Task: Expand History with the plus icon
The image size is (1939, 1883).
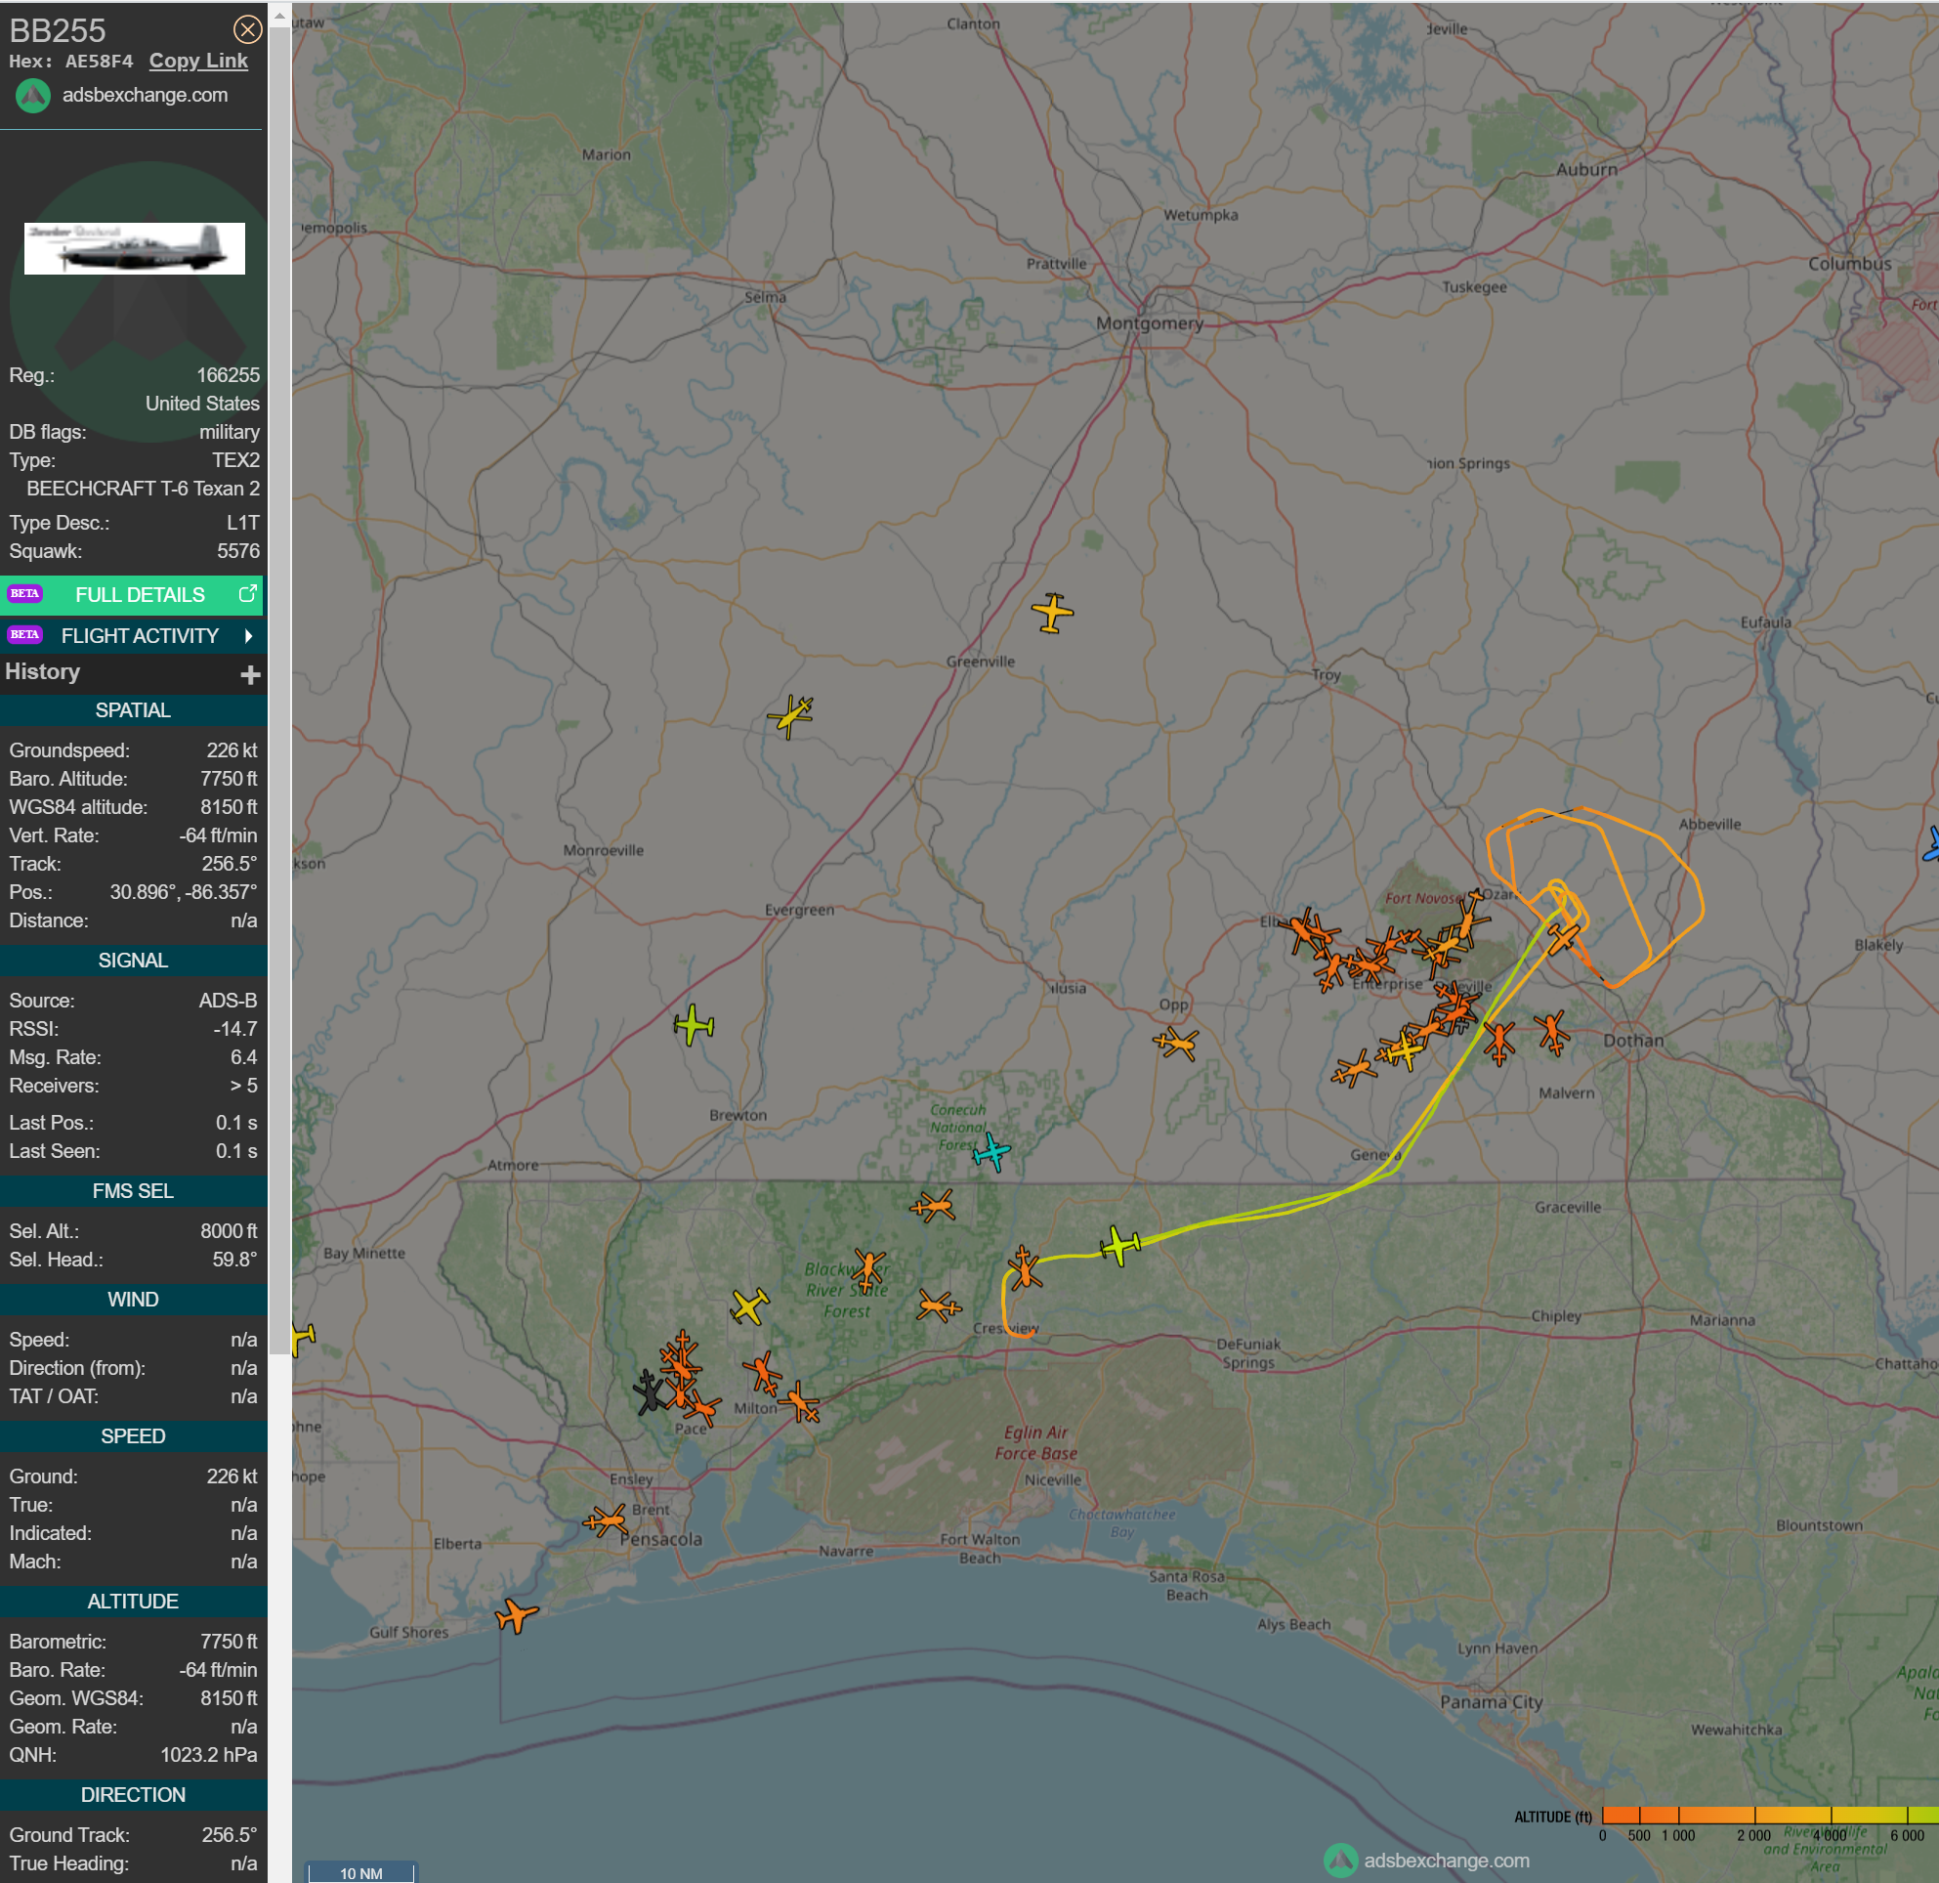Action: tap(250, 675)
